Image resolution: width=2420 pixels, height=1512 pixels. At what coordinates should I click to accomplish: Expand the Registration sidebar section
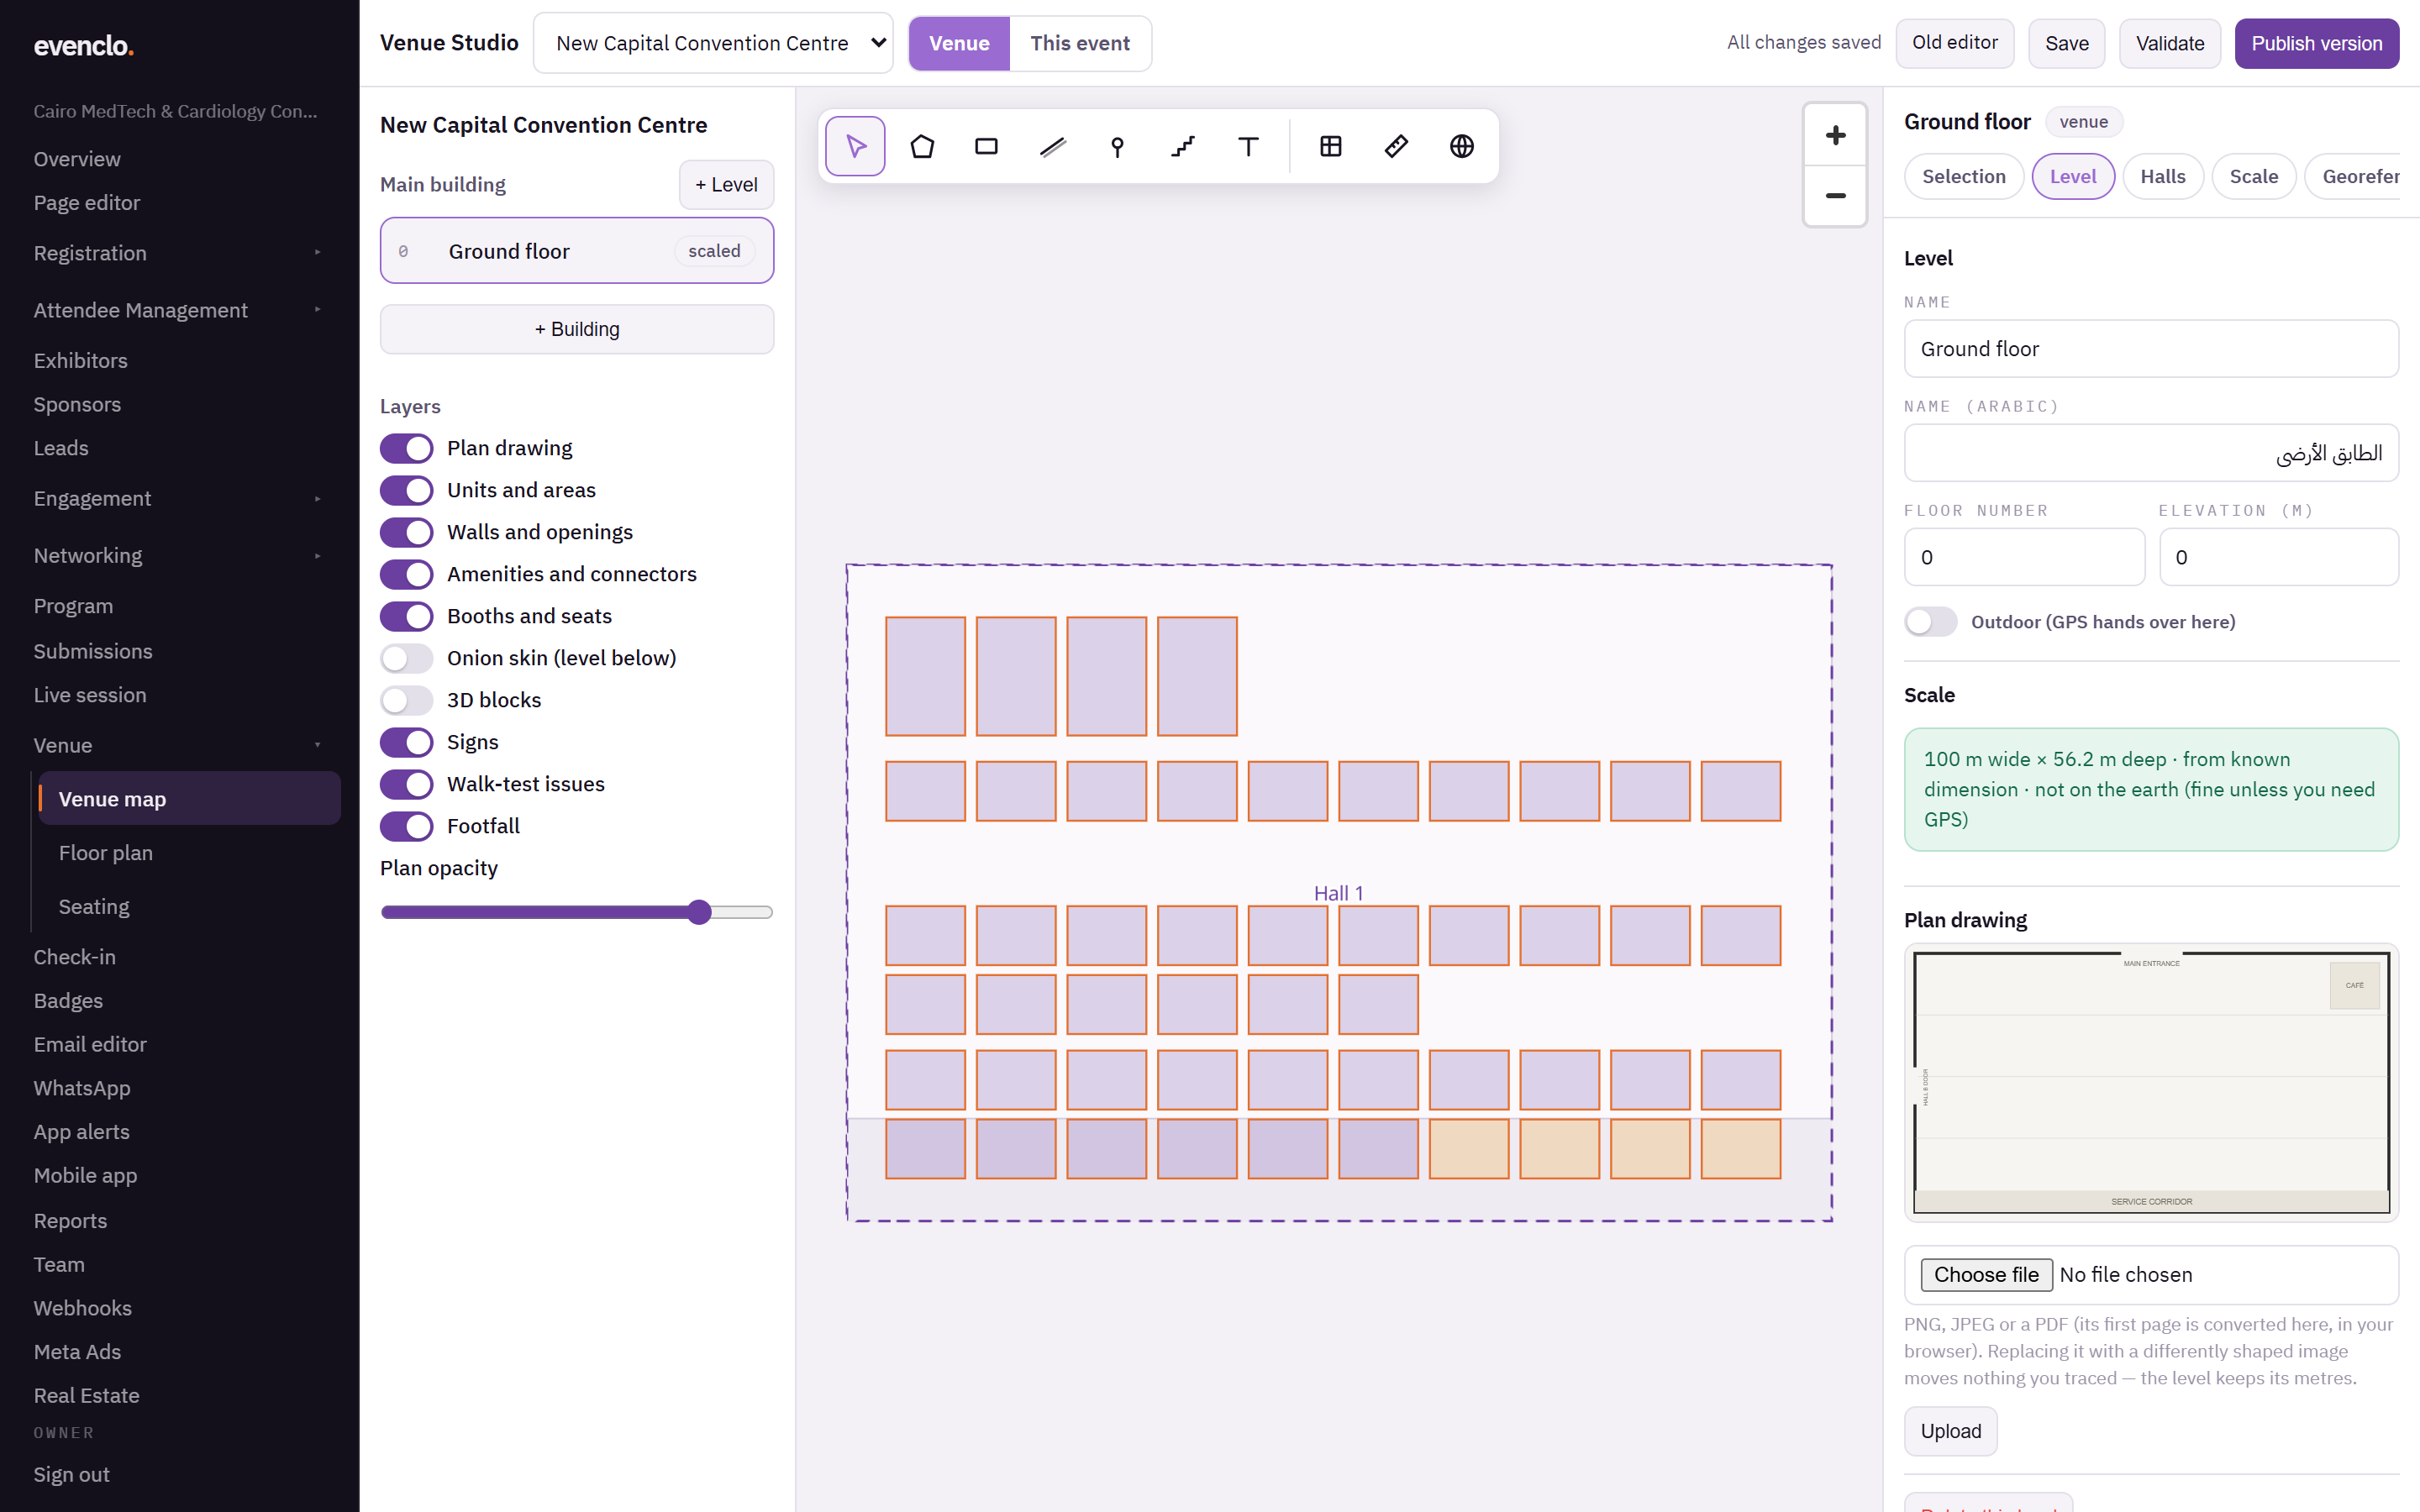pyautogui.click(x=180, y=253)
